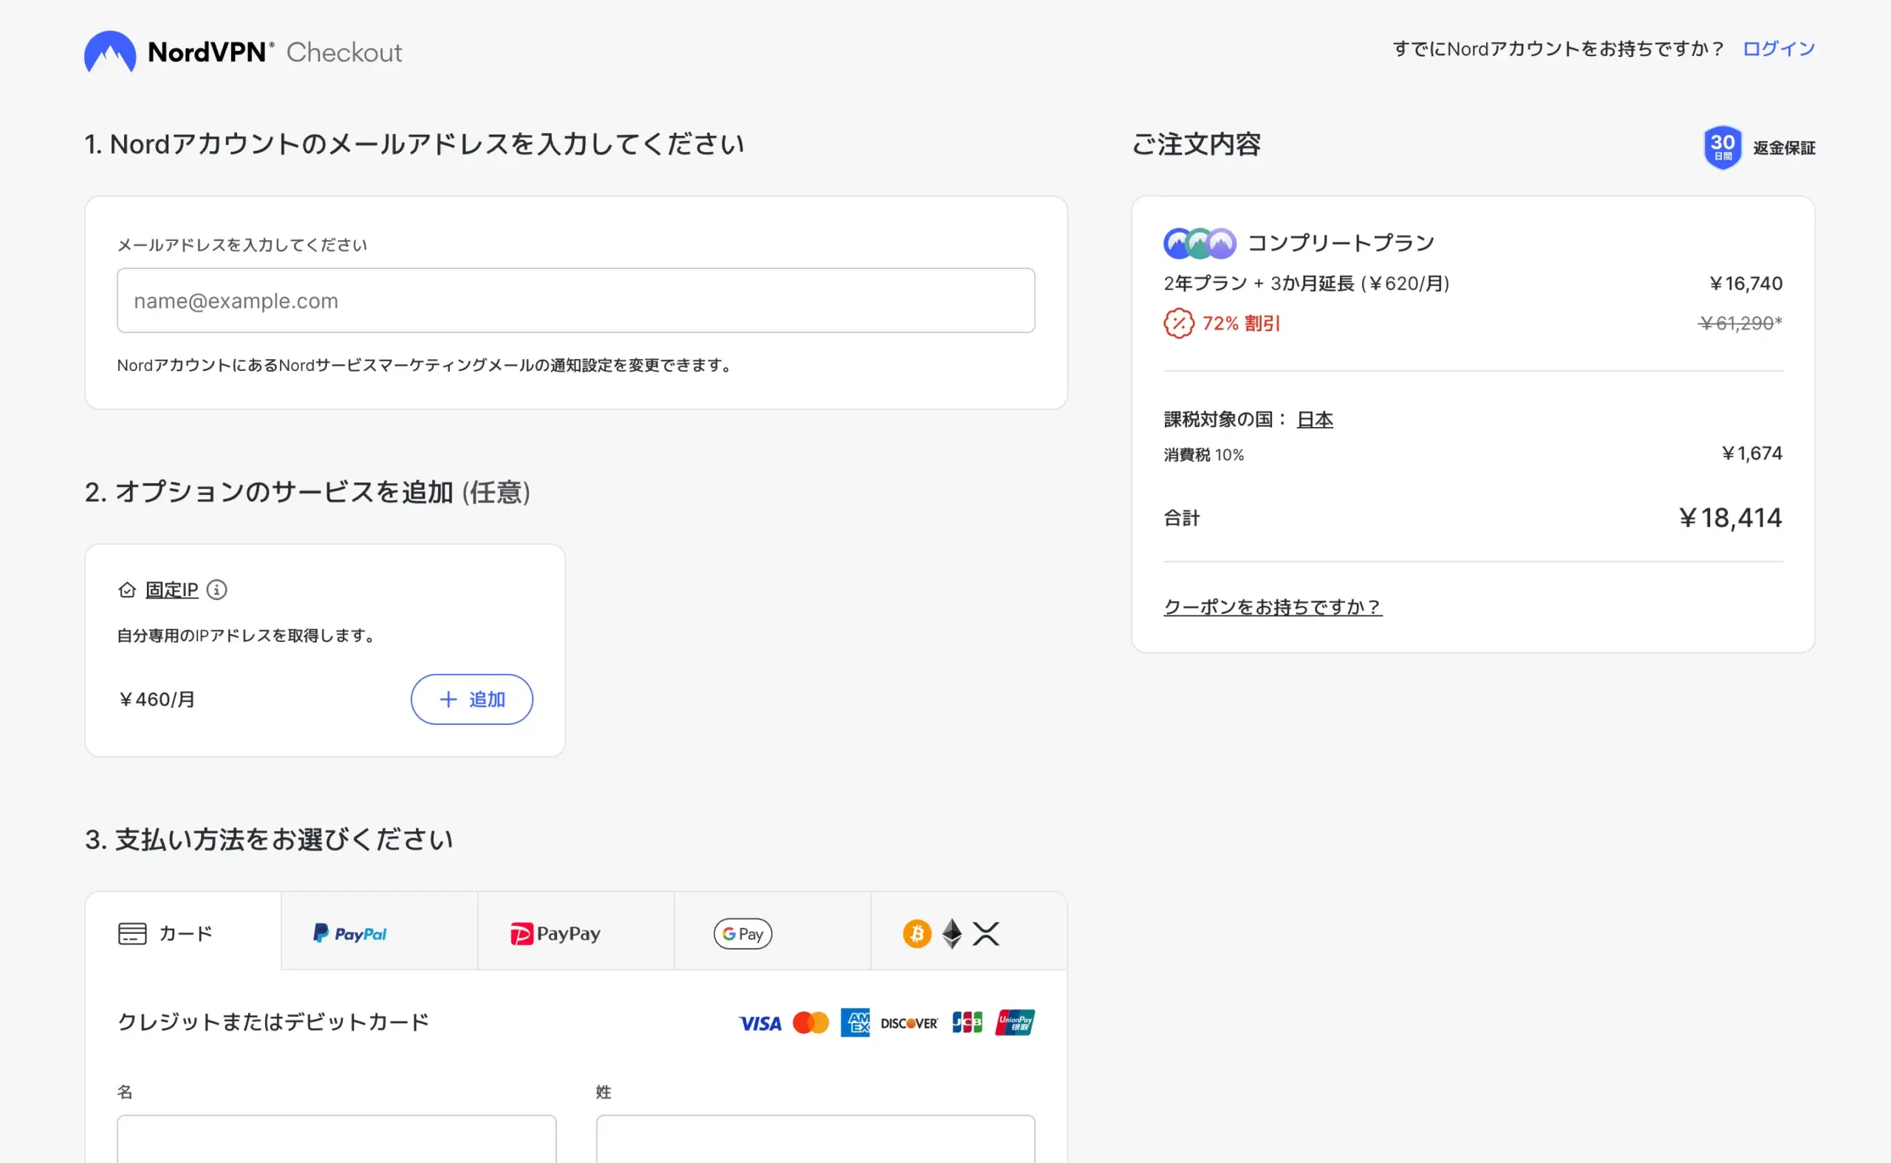Click the Discover card logo
1891x1163 pixels.
click(x=909, y=1024)
